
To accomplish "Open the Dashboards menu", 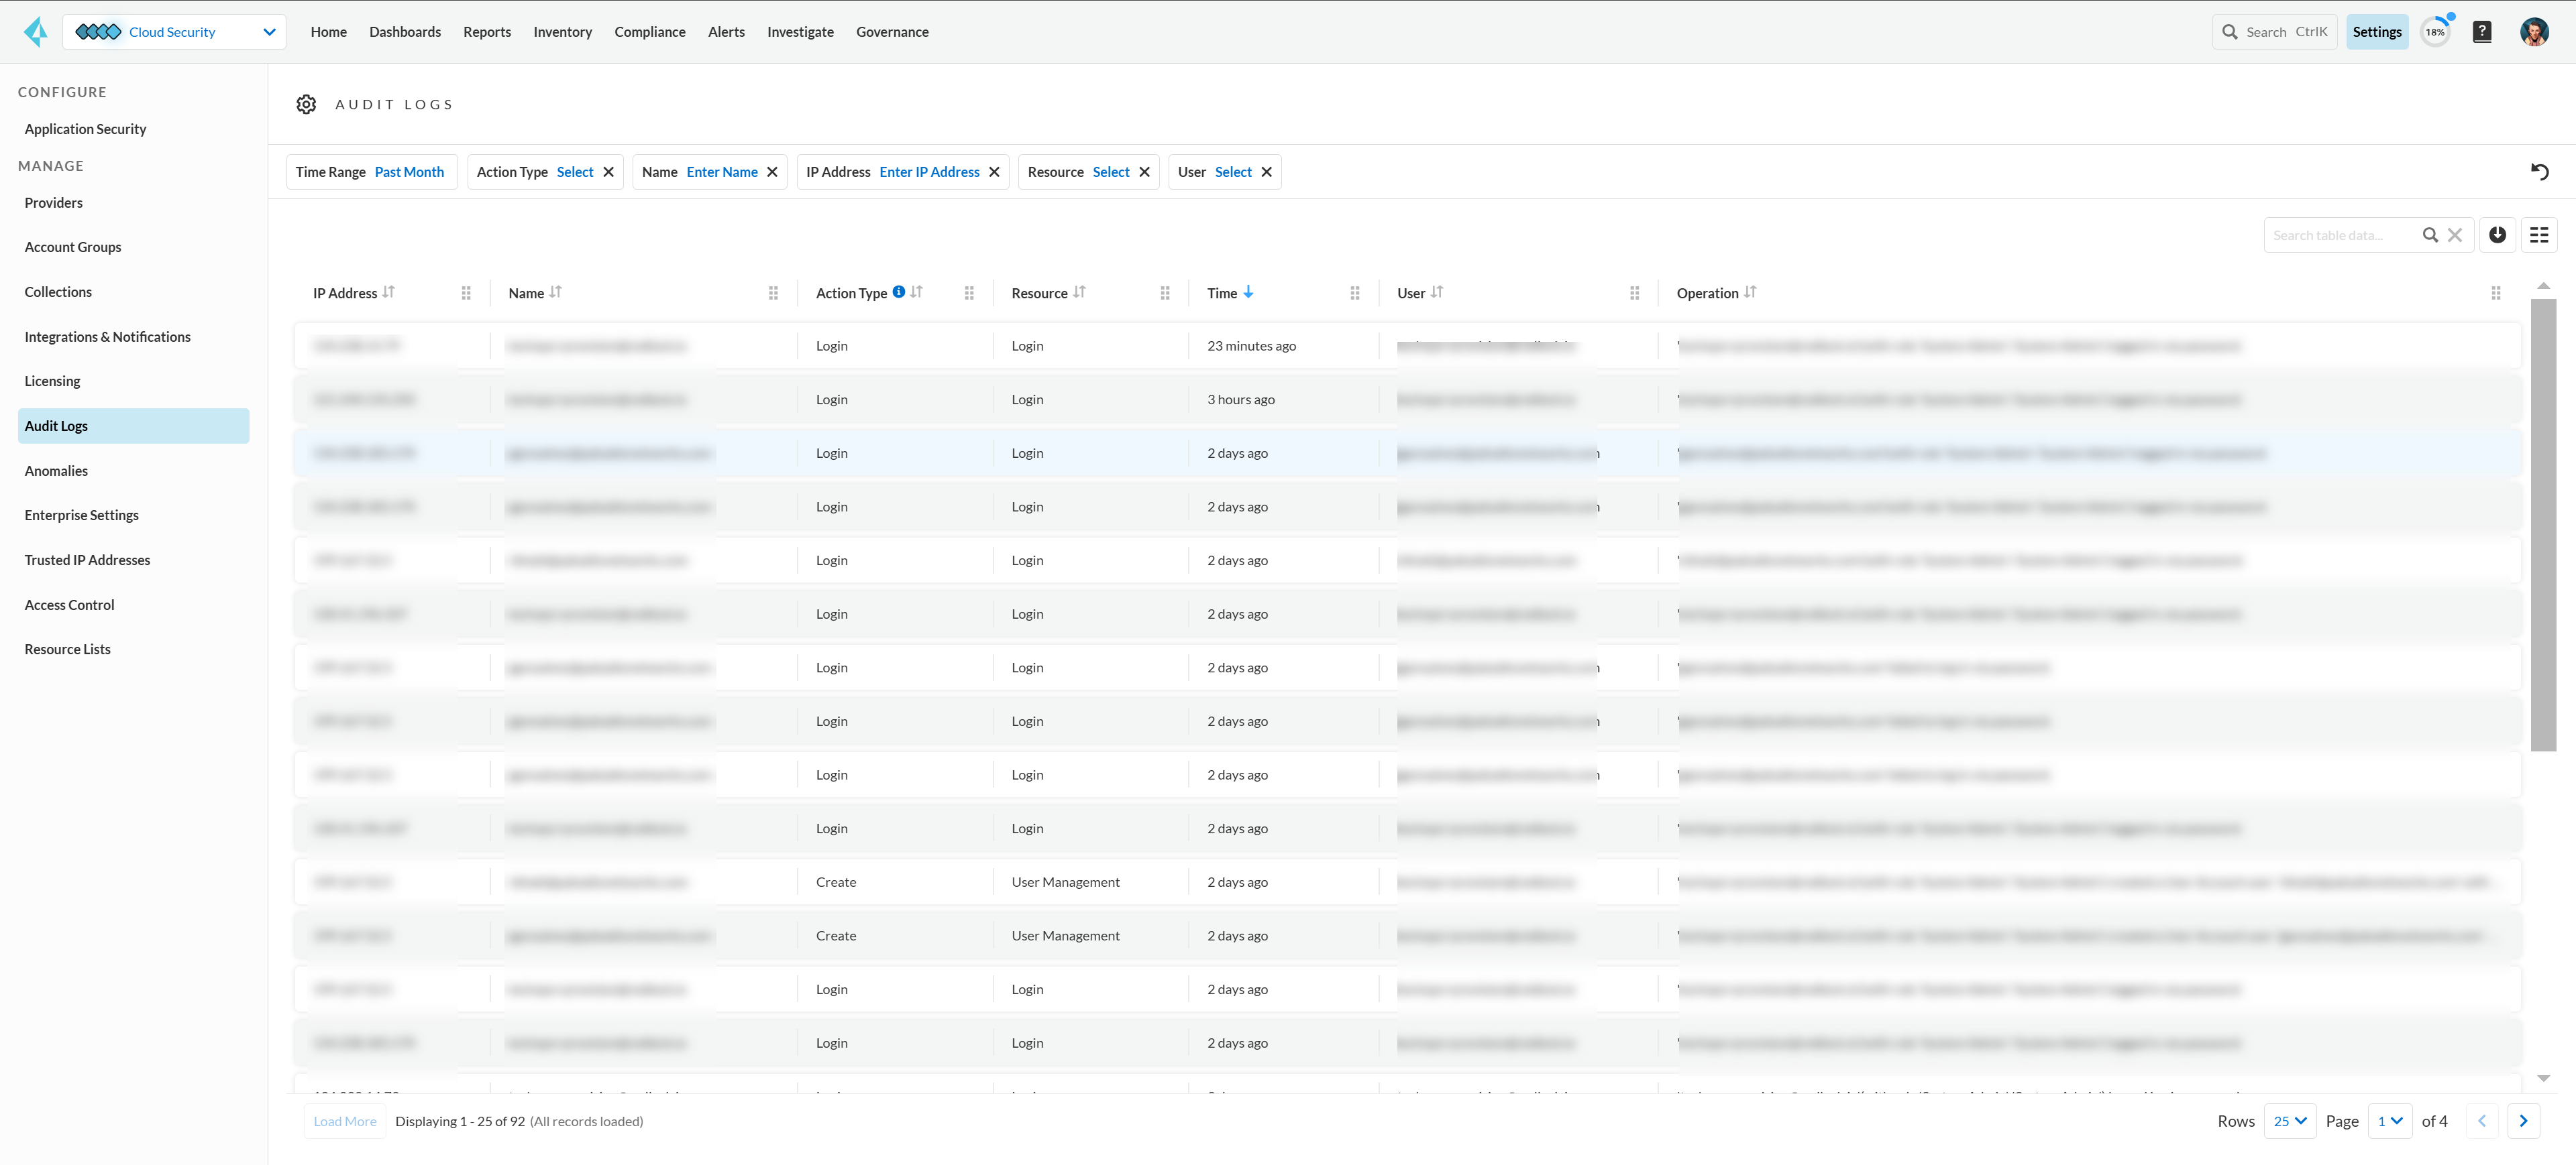I will tap(405, 32).
